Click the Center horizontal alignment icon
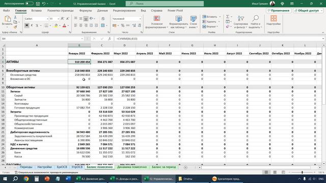 tap(80, 25)
